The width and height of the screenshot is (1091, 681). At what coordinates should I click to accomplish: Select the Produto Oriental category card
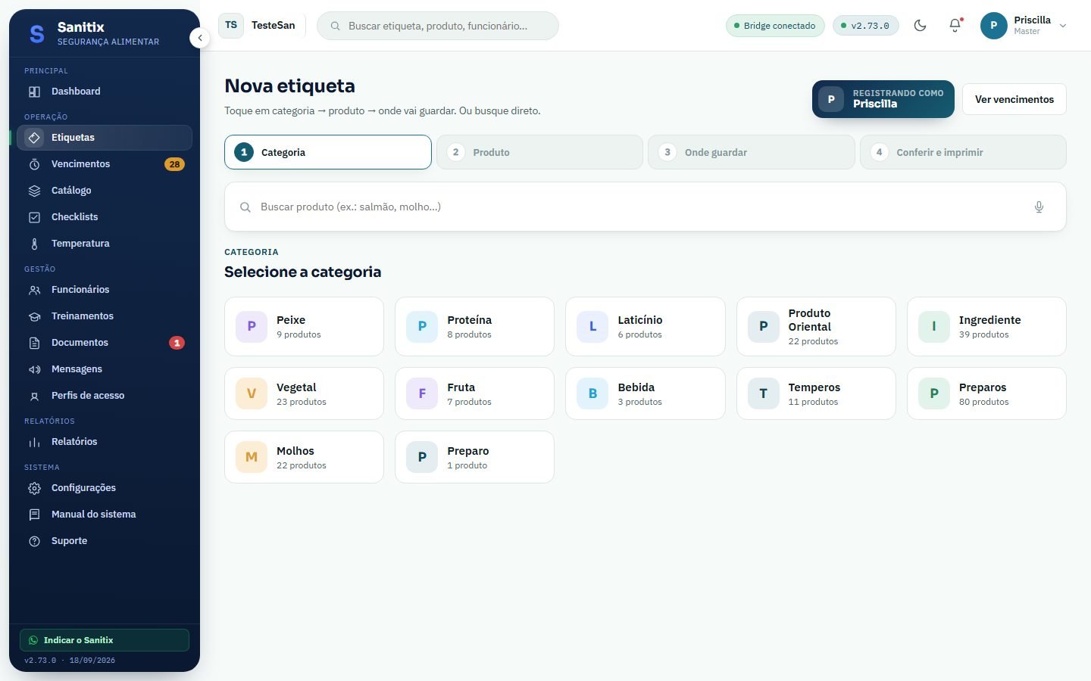click(x=816, y=326)
